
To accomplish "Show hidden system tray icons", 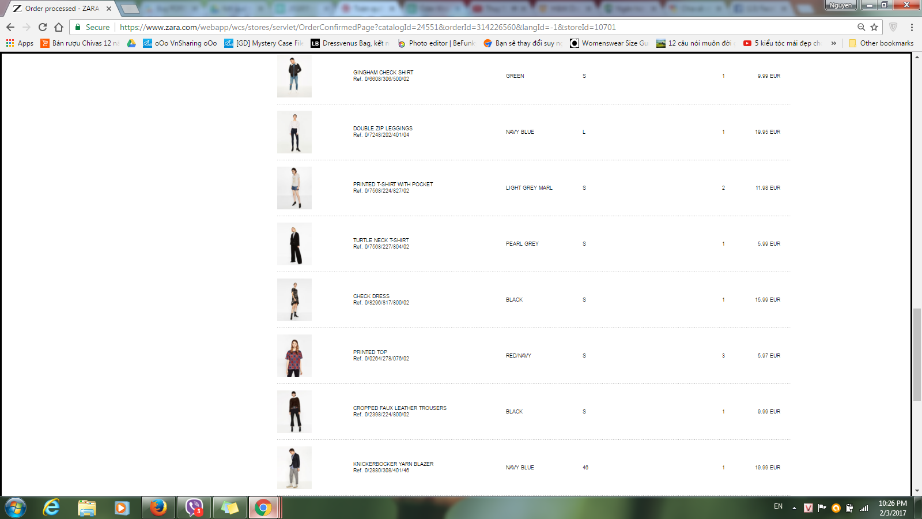I will coord(794,508).
